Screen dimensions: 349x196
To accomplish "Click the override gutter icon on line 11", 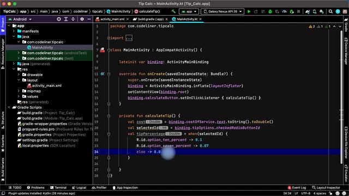I will [x=102, y=74].
